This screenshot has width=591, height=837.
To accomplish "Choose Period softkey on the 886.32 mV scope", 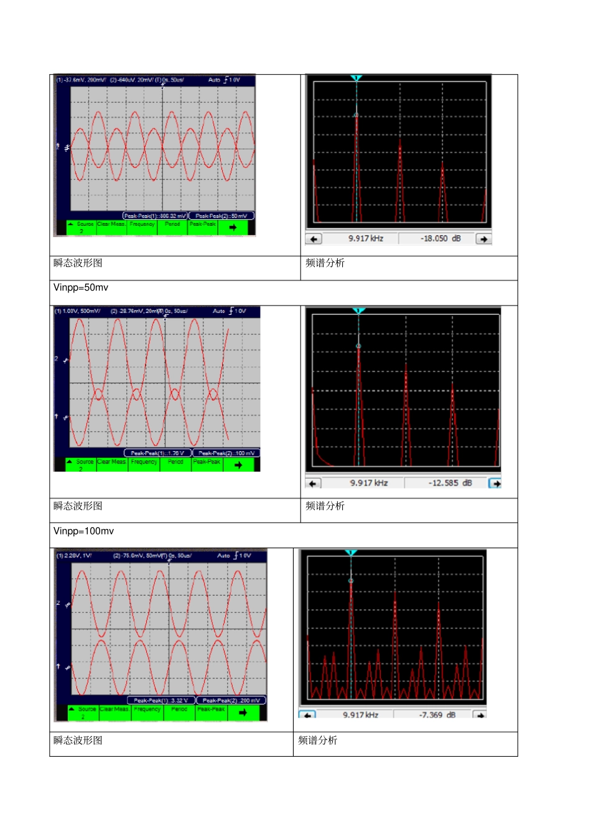I will click(172, 228).
